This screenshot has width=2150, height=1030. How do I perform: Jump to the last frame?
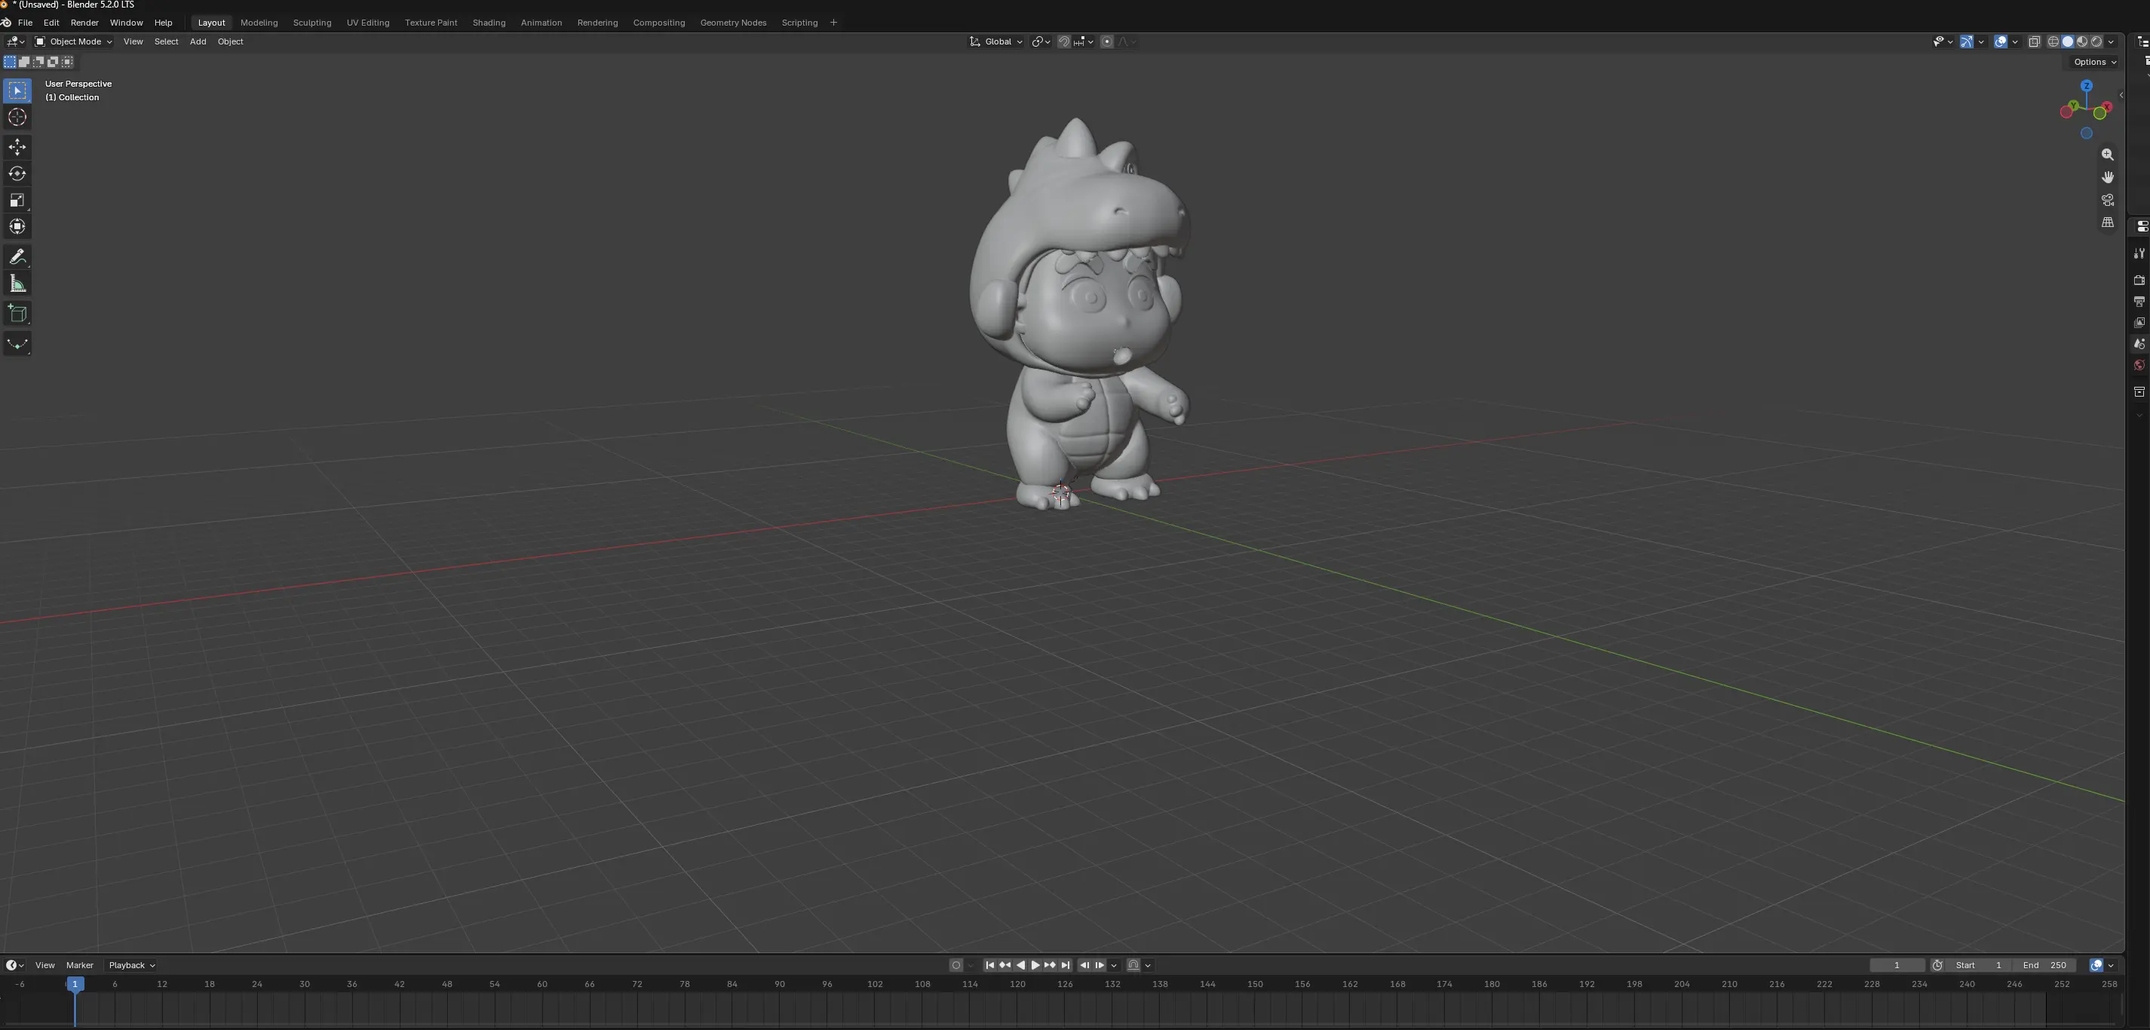(1065, 965)
